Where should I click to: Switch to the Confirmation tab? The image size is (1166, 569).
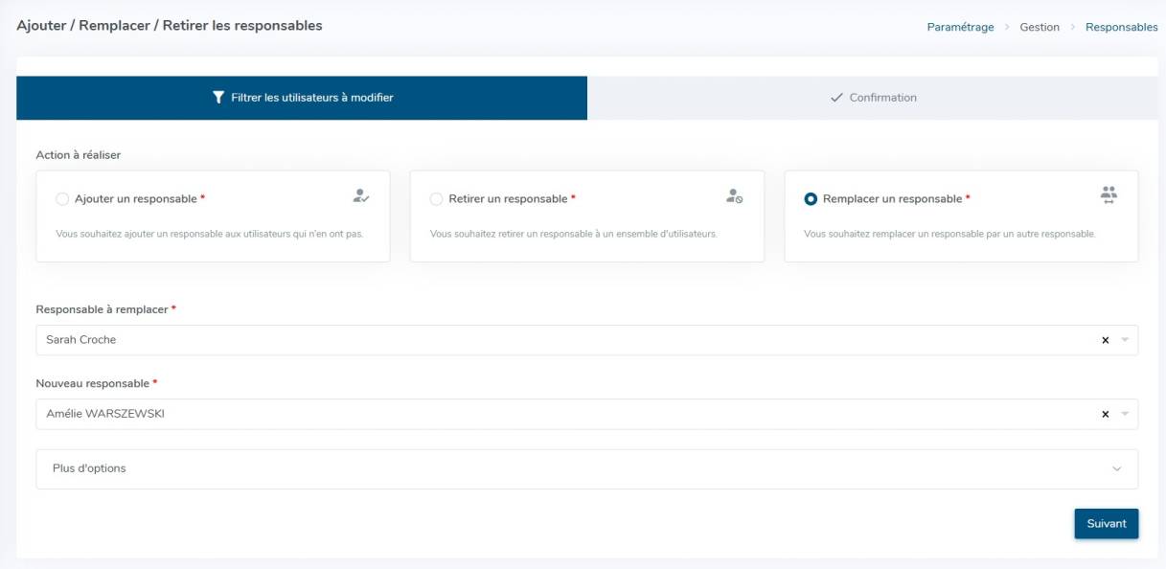pos(873,98)
